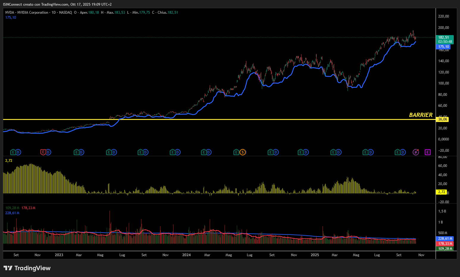Click the magenta square upcoming earnings icon
460x277 pixels.
point(428,152)
